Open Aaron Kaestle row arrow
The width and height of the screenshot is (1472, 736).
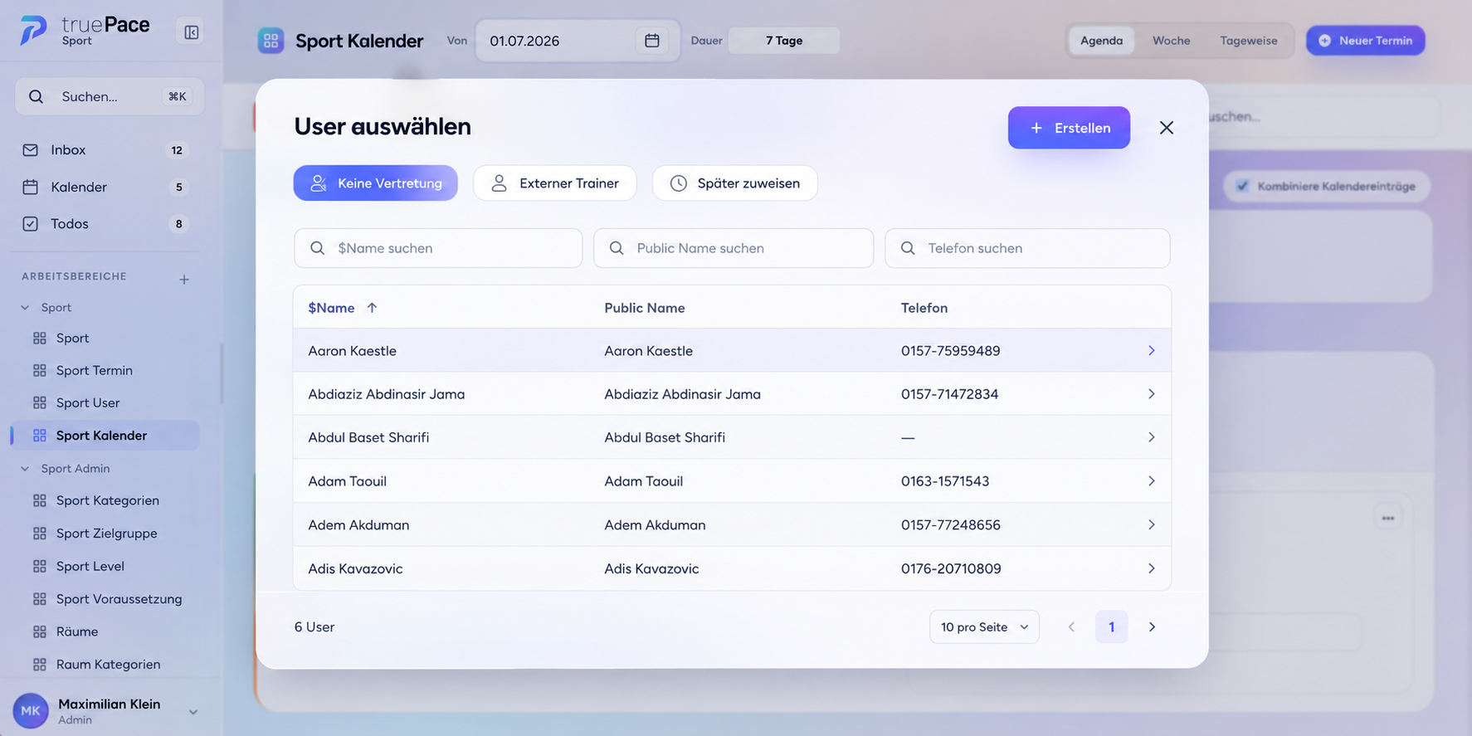click(1151, 351)
